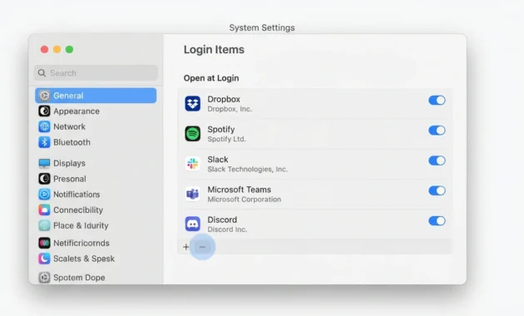Click the Dropbox app name
524x316 pixels.
224,100
